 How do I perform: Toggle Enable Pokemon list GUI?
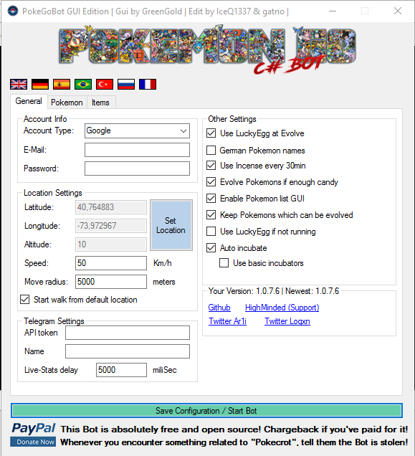click(211, 199)
